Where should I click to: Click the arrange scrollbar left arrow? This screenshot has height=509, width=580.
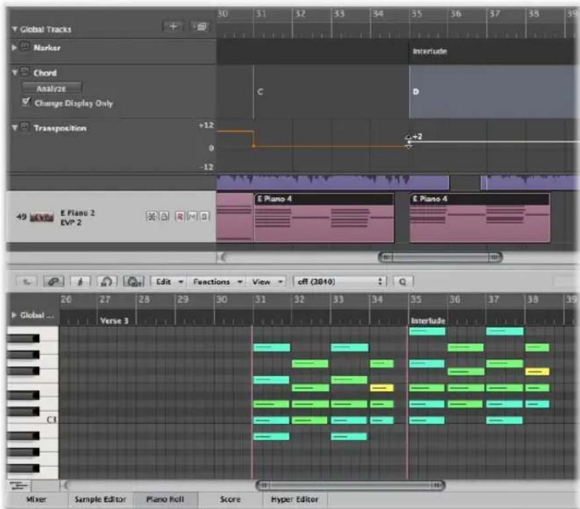(222, 257)
